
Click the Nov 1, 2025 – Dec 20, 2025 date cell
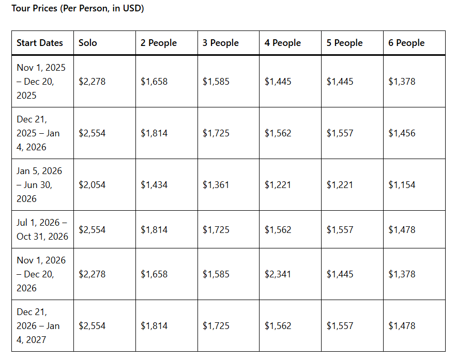41,82
